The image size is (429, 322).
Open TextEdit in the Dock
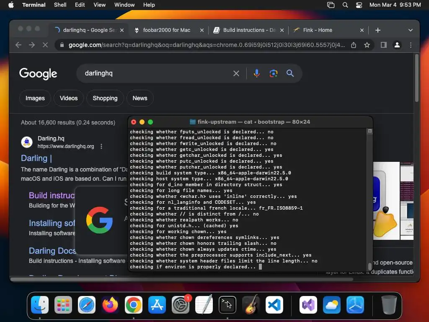pos(204,305)
